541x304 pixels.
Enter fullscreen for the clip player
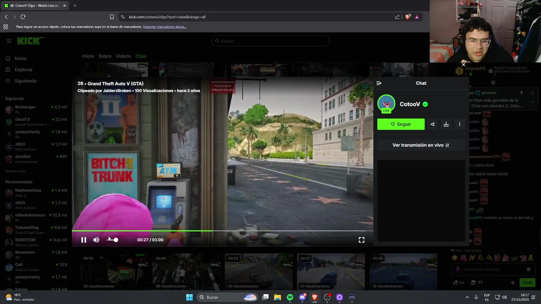(x=361, y=240)
